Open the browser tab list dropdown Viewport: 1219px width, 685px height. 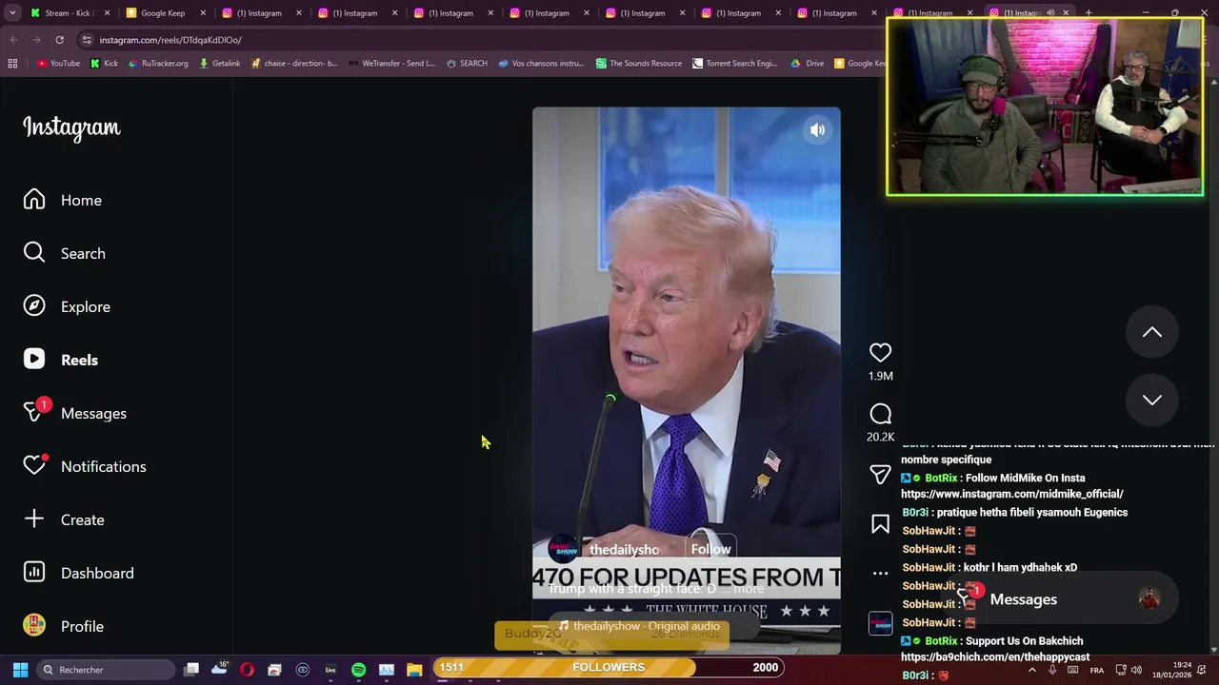[12, 13]
